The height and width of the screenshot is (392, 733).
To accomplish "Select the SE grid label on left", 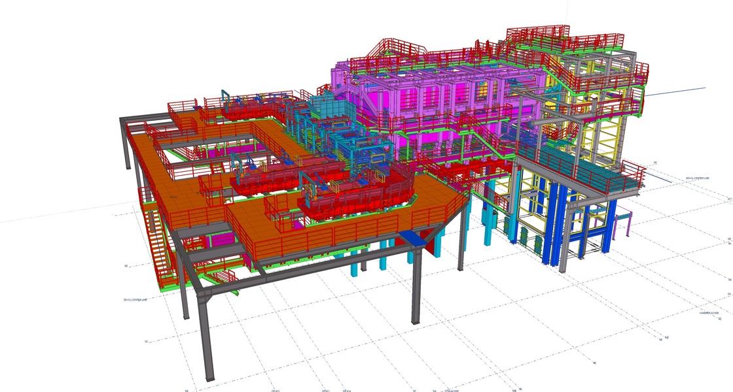I will tap(125, 266).
